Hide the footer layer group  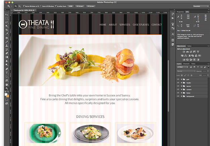pos(178,93)
